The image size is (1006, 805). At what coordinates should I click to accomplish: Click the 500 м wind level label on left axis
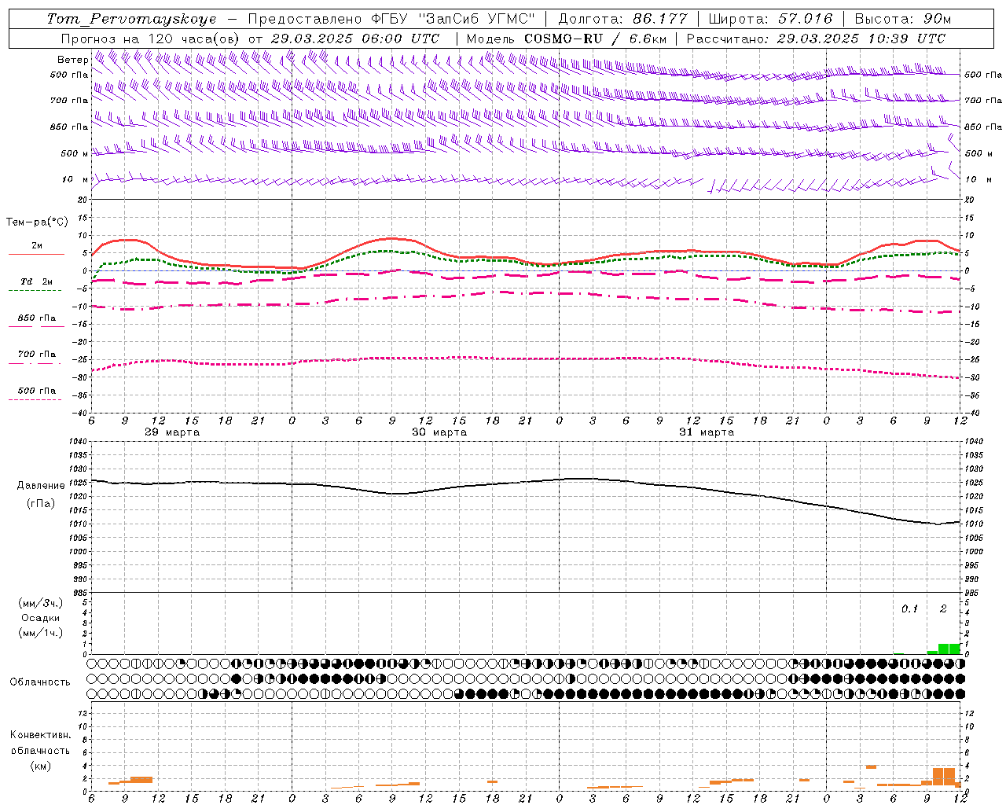(75, 153)
